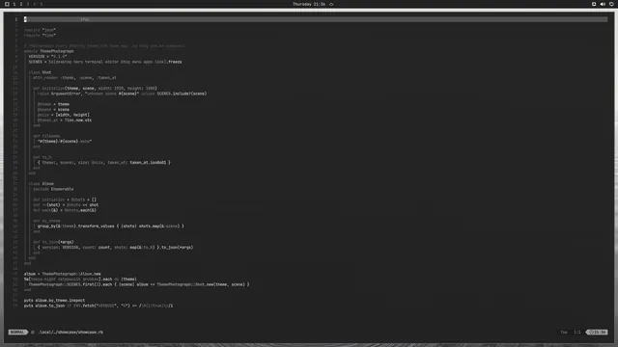Switch to workspace 5
The width and height of the screenshot is (618, 347).
(41, 4)
